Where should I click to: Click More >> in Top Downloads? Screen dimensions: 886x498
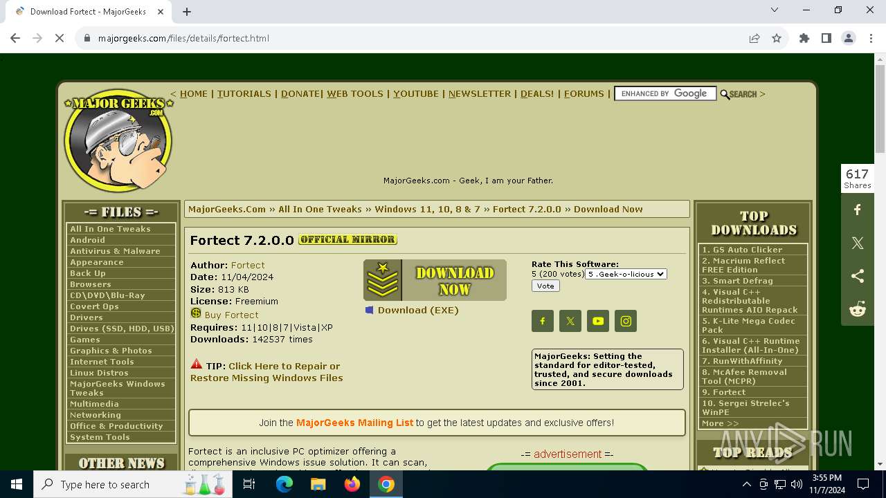tap(720, 423)
